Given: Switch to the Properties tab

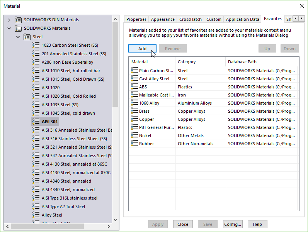Looking at the screenshot, I should pos(136,19).
